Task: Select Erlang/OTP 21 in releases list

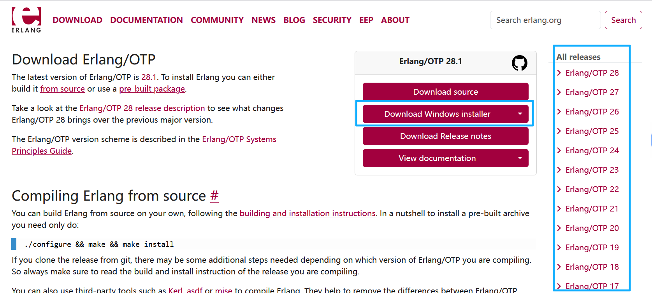Action: (x=592, y=209)
